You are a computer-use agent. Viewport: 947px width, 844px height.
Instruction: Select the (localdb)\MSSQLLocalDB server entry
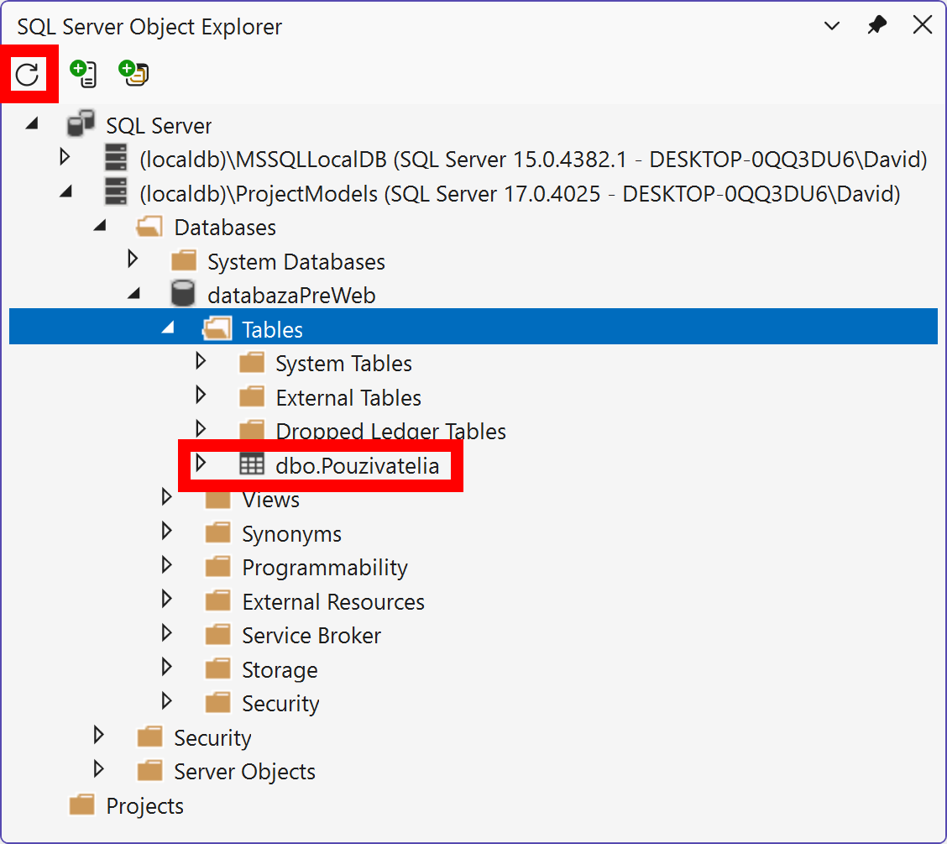point(533,160)
